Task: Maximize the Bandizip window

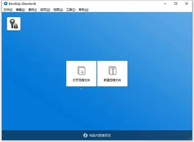Action: [176, 4]
